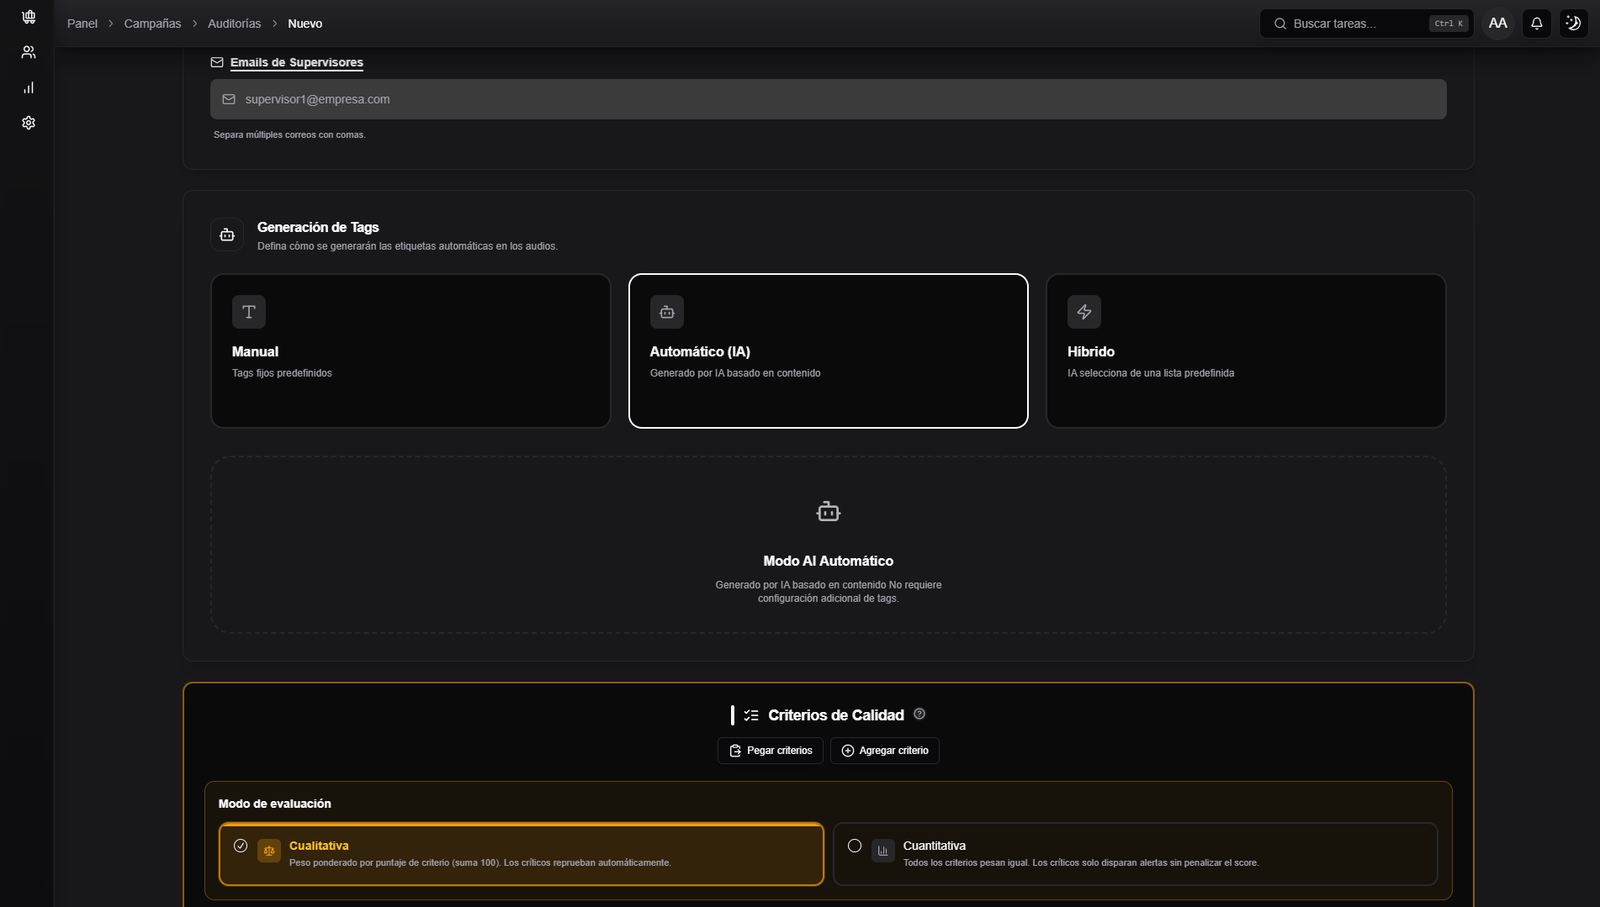
Task: Go to Panel breadcrumb
Action: pos(82,24)
